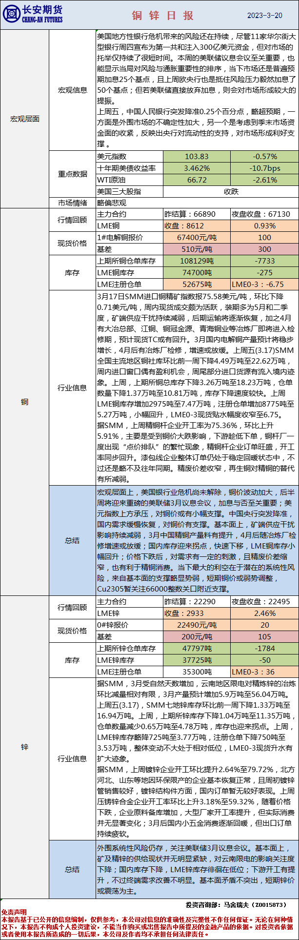Click the 108129吨 inventory cell

[197, 261]
